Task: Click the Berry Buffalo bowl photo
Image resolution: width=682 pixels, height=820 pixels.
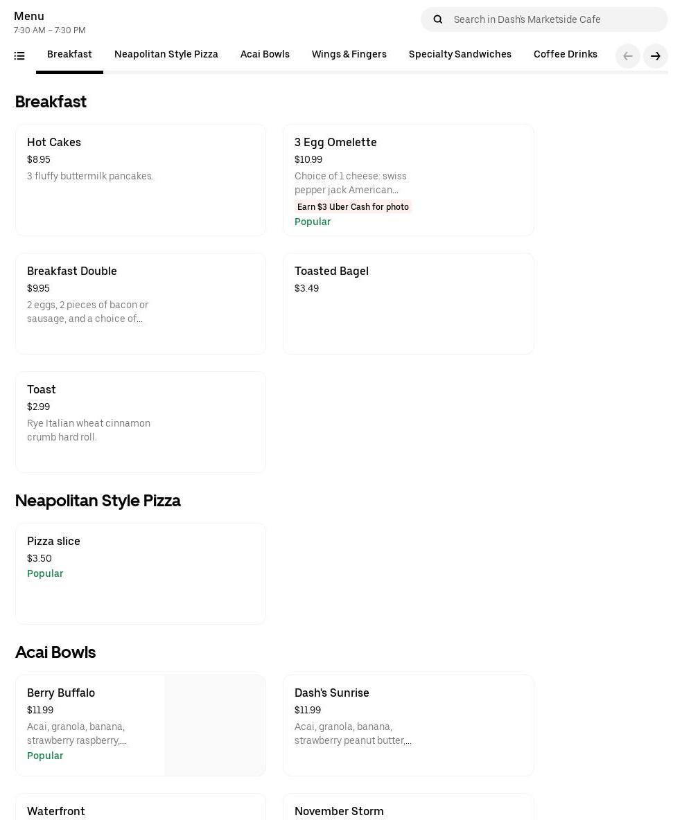Action: pos(215,725)
